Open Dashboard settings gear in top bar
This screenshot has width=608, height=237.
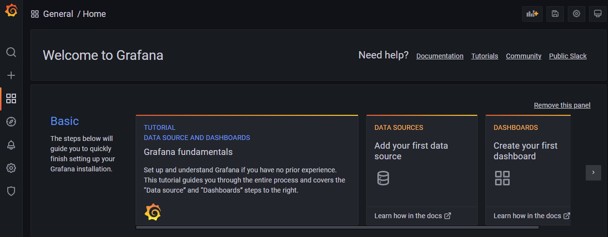pyautogui.click(x=577, y=14)
